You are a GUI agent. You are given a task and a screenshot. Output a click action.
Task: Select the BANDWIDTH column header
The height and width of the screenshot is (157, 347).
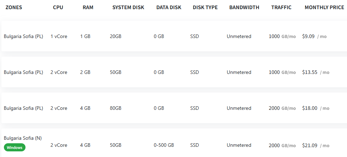244,7
